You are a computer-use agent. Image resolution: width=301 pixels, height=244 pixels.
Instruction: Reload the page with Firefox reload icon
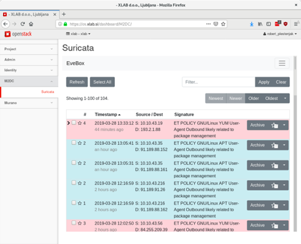22,24
